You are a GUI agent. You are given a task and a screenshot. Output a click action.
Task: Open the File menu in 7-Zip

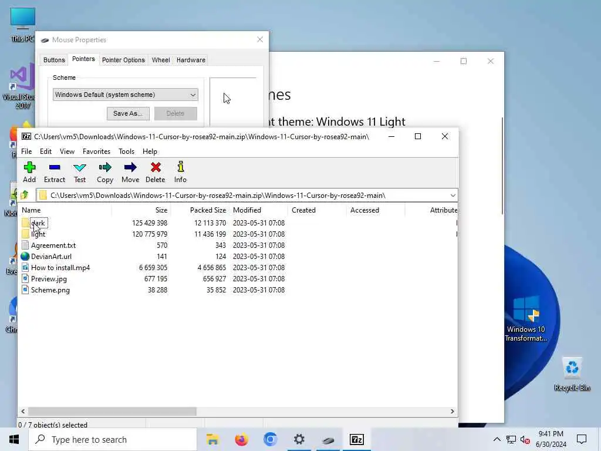tap(26, 152)
